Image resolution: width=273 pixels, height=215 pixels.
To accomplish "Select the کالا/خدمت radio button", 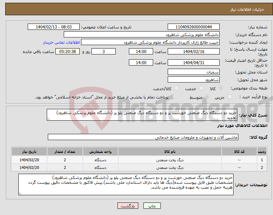I will click(x=176, y=88).
